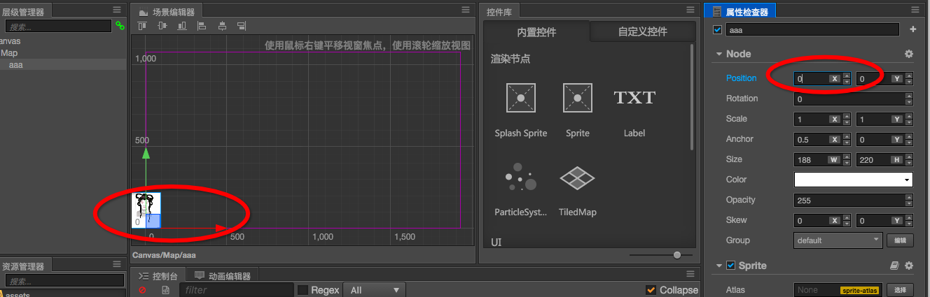Select the Sprite widget icon

[x=578, y=98]
